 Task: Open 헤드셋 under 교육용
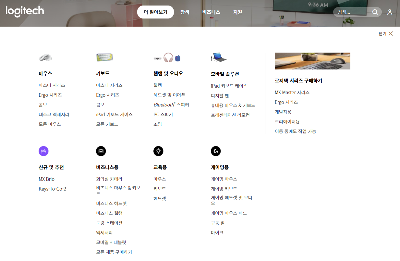coord(160,198)
